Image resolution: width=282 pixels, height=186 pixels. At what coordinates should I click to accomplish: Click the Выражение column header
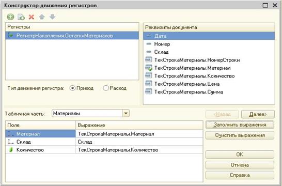pyautogui.click(x=139, y=125)
